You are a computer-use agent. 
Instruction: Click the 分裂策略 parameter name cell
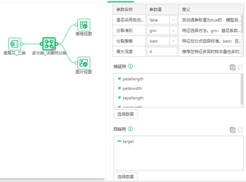coord(129,41)
